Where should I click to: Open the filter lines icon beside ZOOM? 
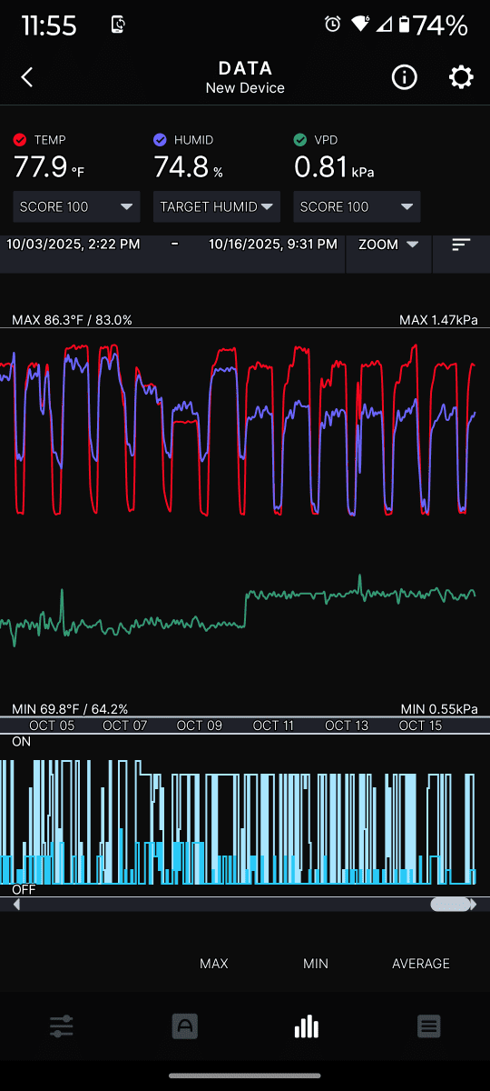point(461,245)
